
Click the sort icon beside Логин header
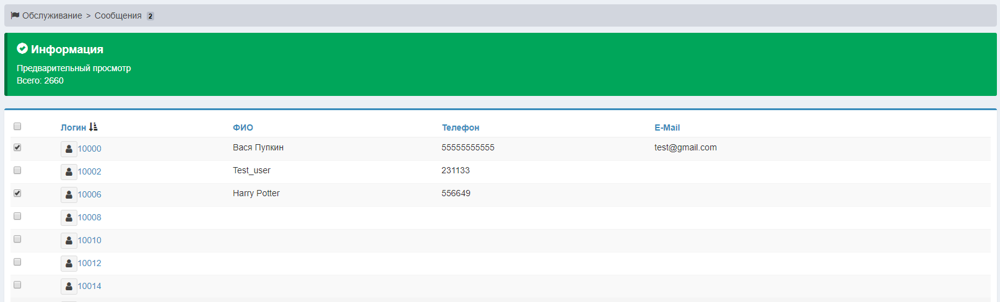[93, 127]
